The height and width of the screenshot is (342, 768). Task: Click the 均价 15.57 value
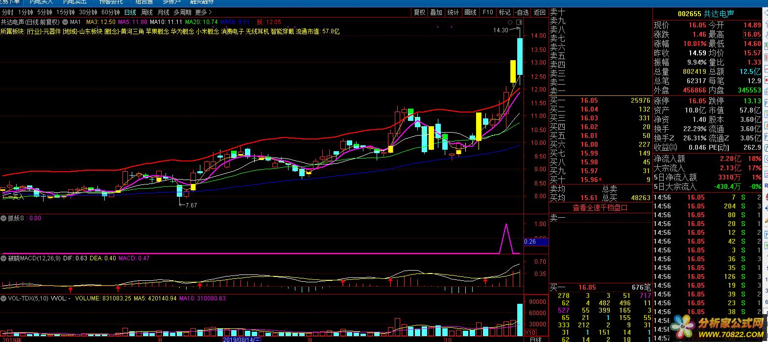point(752,53)
